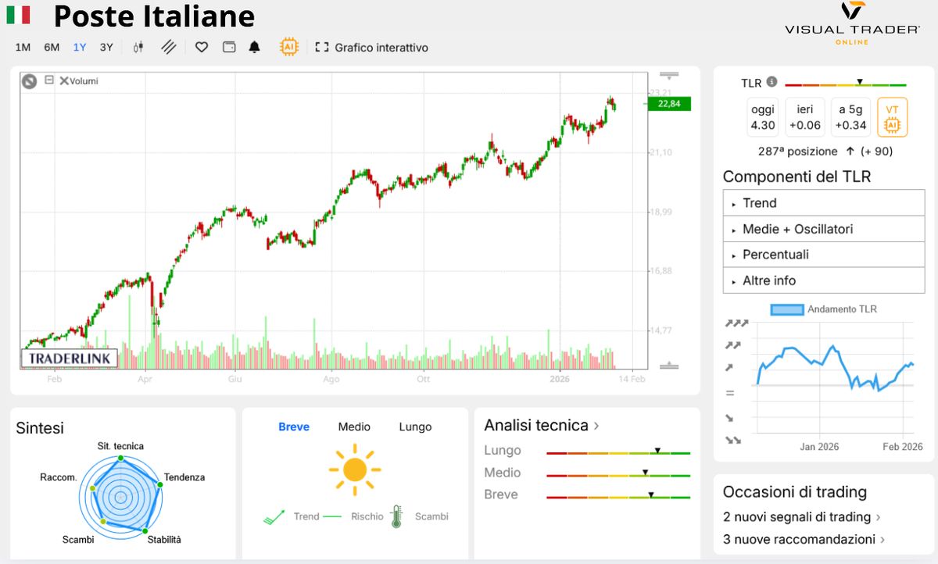Click the VT AI box next to a 5g
Image resolution: width=938 pixels, height=564 pixels.
click(x=893, y=116)
